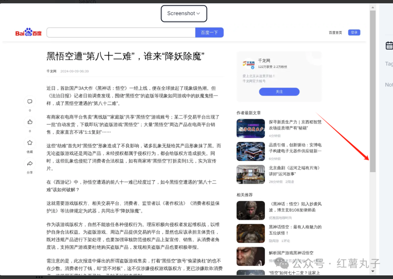393x279 pixels.
Task: Click the calendar icon in the right panel
Action: 389,45
